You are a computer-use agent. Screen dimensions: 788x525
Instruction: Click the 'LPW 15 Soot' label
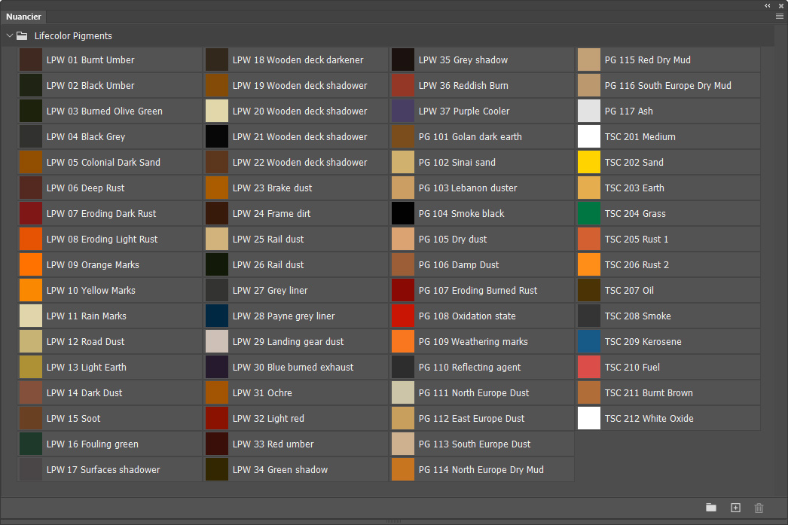73,419
